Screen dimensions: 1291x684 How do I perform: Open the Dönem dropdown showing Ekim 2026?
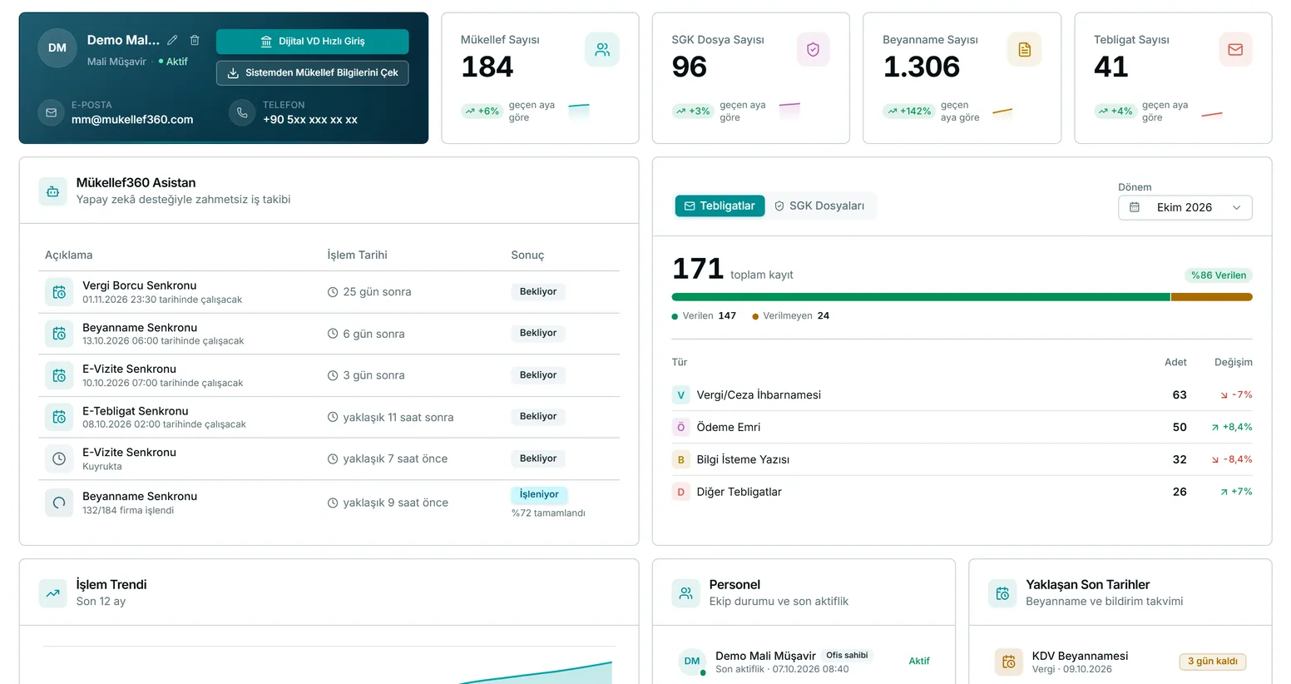click(x=1185, y=207)
